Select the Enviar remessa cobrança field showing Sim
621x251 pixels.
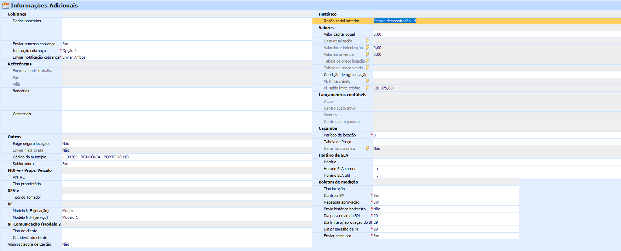click(187, 44)
